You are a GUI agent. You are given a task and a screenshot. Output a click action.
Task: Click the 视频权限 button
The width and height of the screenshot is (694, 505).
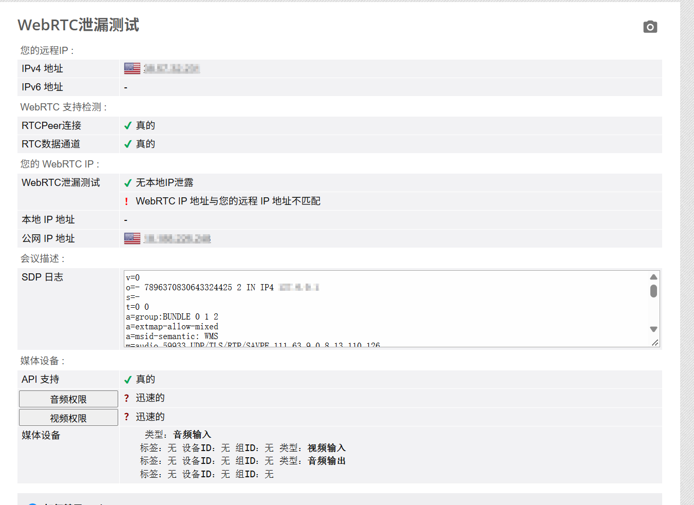[x=68, y=418]
